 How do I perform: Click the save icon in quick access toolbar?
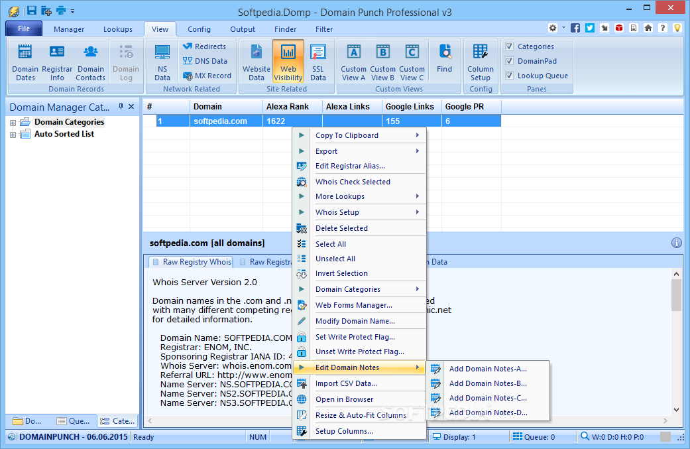click(x=32, y=11)
